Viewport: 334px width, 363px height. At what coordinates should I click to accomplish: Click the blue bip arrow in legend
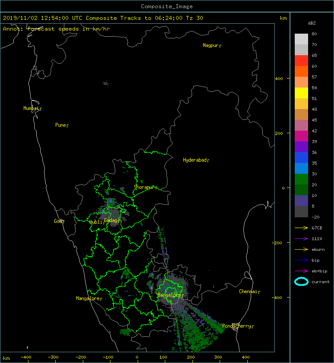pos(301,260)
